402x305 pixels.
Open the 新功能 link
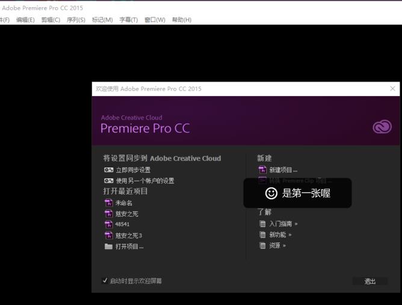pos(277,235)
